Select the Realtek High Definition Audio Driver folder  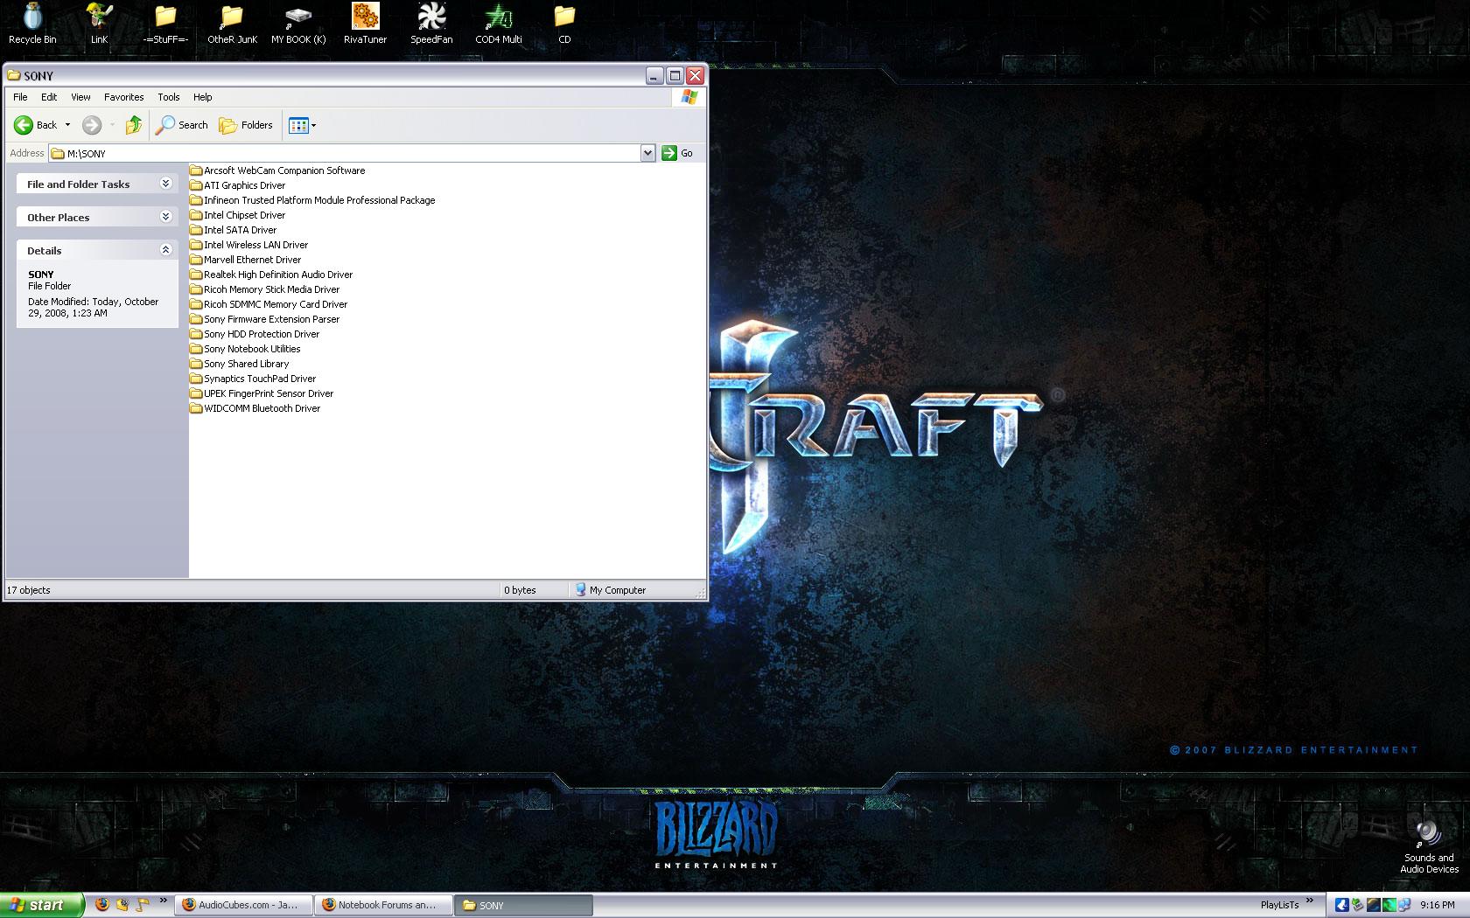click(271, 275)
